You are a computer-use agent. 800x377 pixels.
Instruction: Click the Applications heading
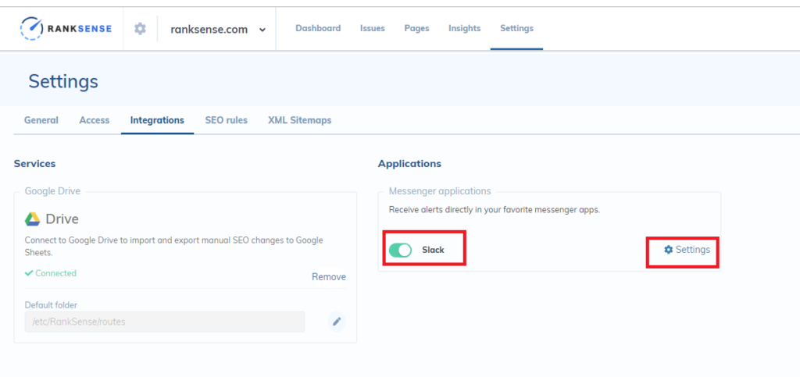tap(409, 164)
